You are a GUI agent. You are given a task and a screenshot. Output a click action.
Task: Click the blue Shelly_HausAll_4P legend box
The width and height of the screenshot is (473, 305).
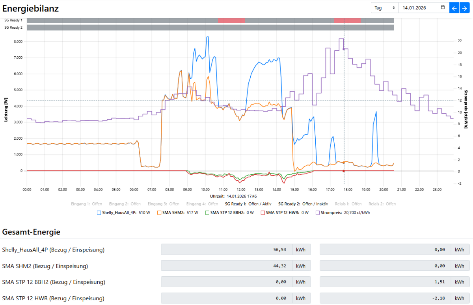pyautogui.click(x=99, y=213)
